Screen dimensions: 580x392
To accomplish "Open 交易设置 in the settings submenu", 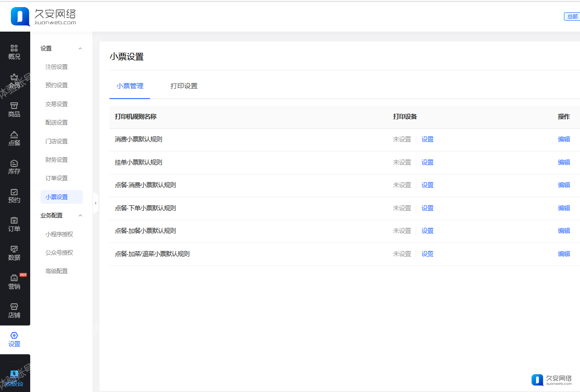I will (57, 104).
